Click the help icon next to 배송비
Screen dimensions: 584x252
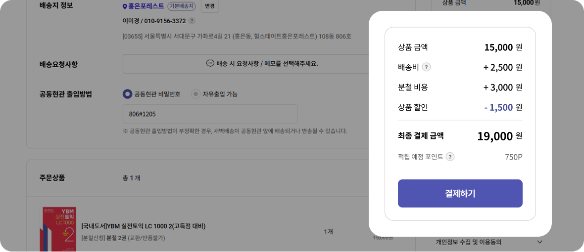(x=427, y=67)
